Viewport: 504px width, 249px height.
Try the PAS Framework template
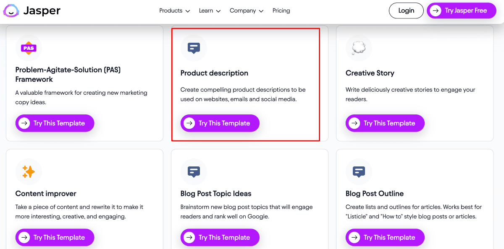coord(55,123)
